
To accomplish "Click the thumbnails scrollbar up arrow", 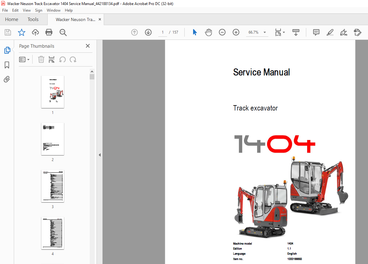I will [92, 72].
